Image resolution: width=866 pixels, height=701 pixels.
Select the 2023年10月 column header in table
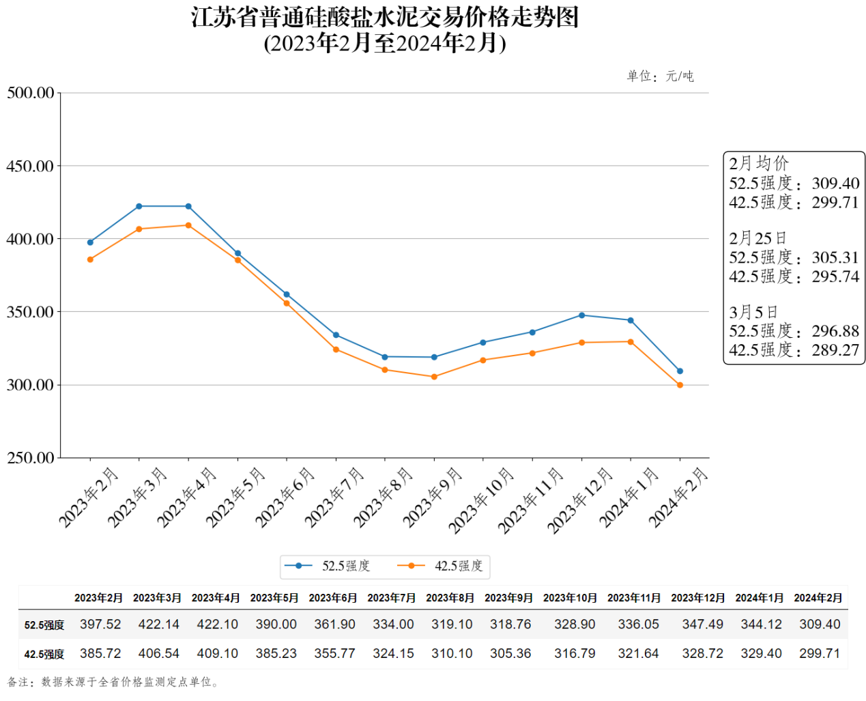[570, 598]
